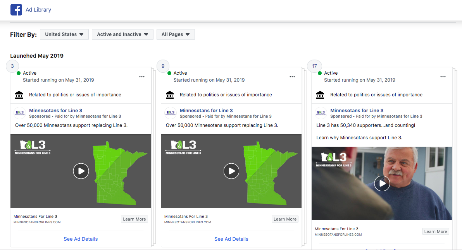Open more options on the 17-versions ad card
462x250 pixels.
tap(443, 77)
